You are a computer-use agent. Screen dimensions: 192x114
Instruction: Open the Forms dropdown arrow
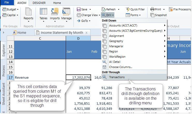click(x=140, y=15)
